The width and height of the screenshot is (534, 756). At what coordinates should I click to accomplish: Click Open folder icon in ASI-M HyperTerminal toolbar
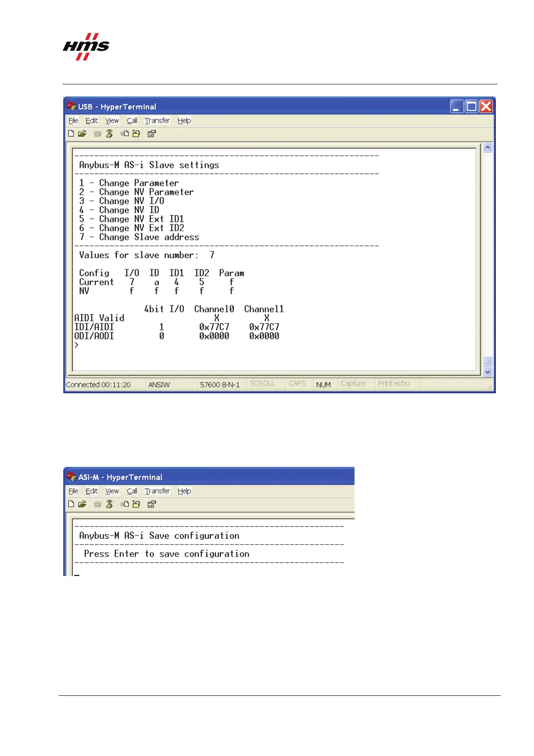coord(82,504)
